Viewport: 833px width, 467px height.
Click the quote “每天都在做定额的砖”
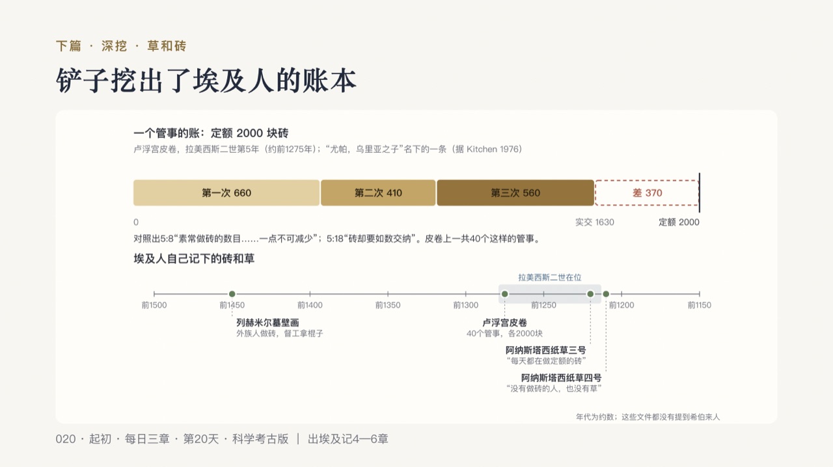pyautogui.click(x=546, y=361)
